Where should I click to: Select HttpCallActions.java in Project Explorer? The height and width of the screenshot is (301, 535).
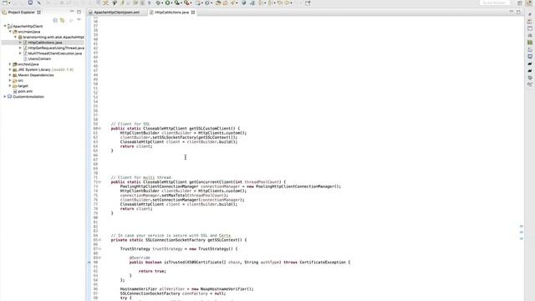tap(45, 43)
